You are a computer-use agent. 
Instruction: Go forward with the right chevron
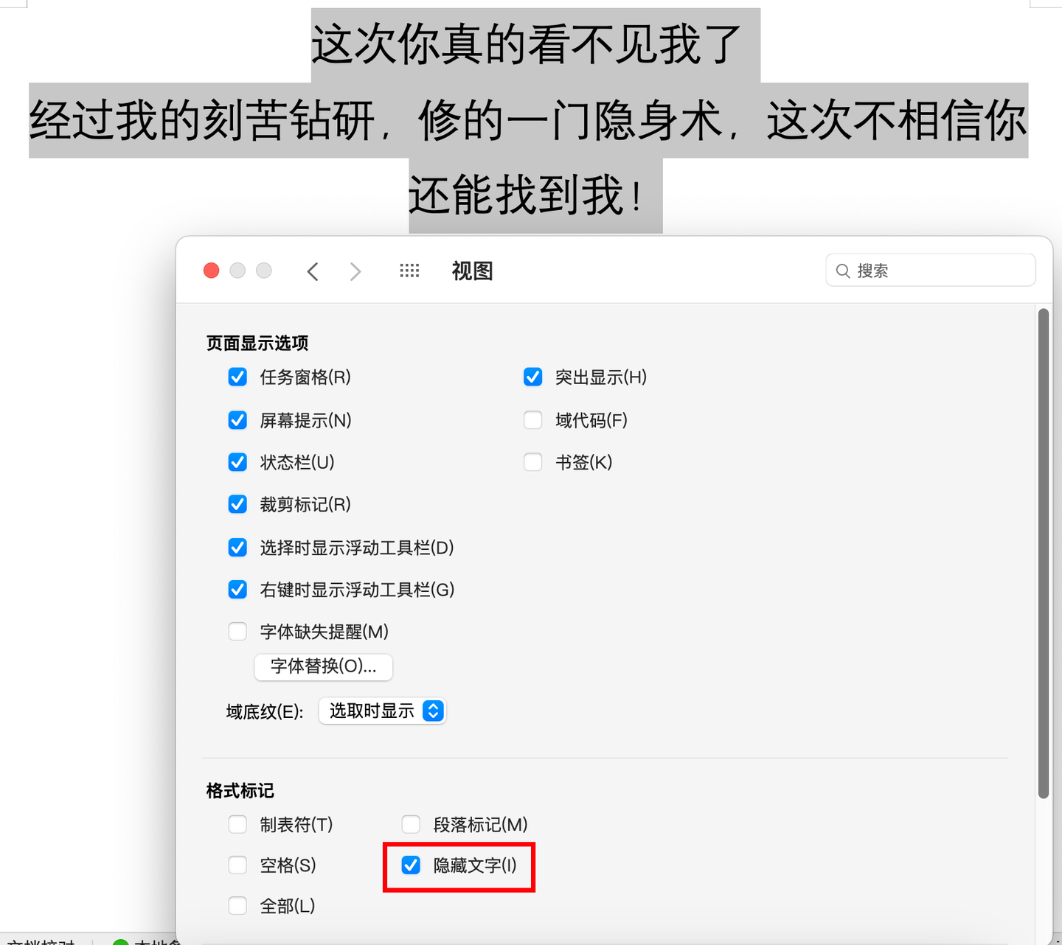(x=355, y=271)
